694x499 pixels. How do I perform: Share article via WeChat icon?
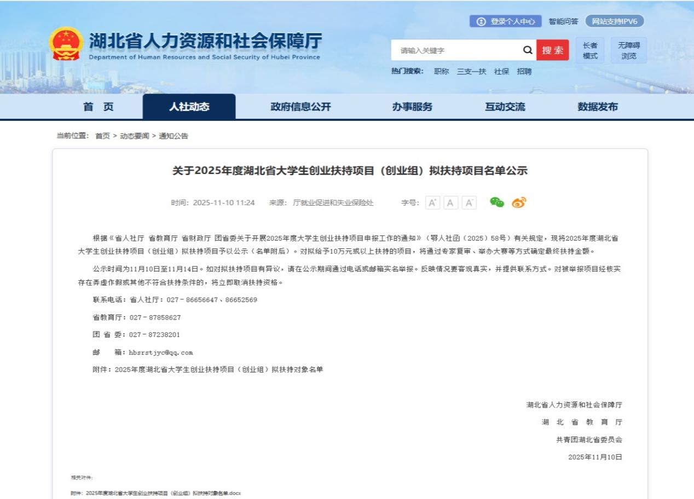[x=496, y=202]
